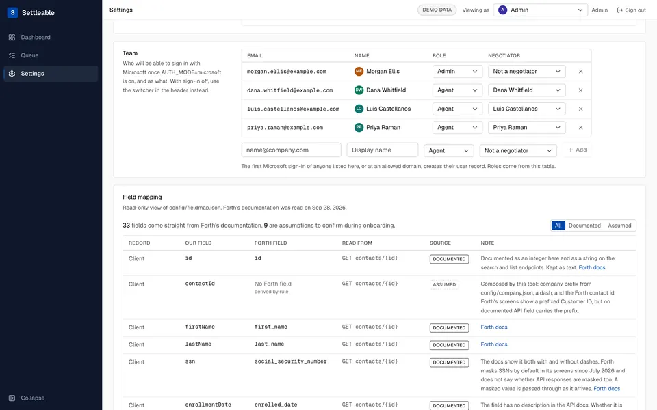Viewport: 657px width, 410px height.
Task: Click Priya Raman avatar icon
Action: tap(359, 128)
